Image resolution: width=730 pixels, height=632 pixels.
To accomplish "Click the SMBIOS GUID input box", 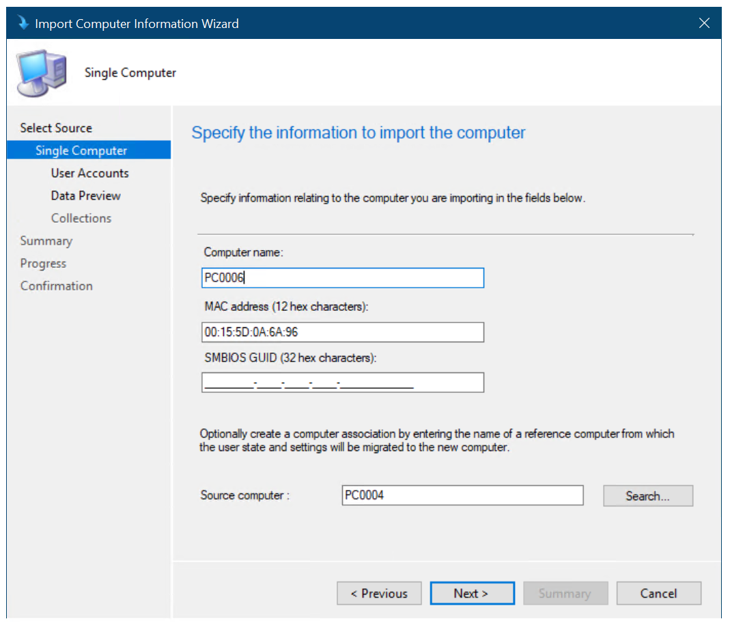I will pyautogui.click(x=343, y=383).
